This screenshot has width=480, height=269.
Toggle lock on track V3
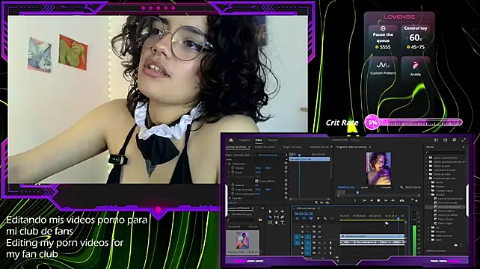click(303, 226)
